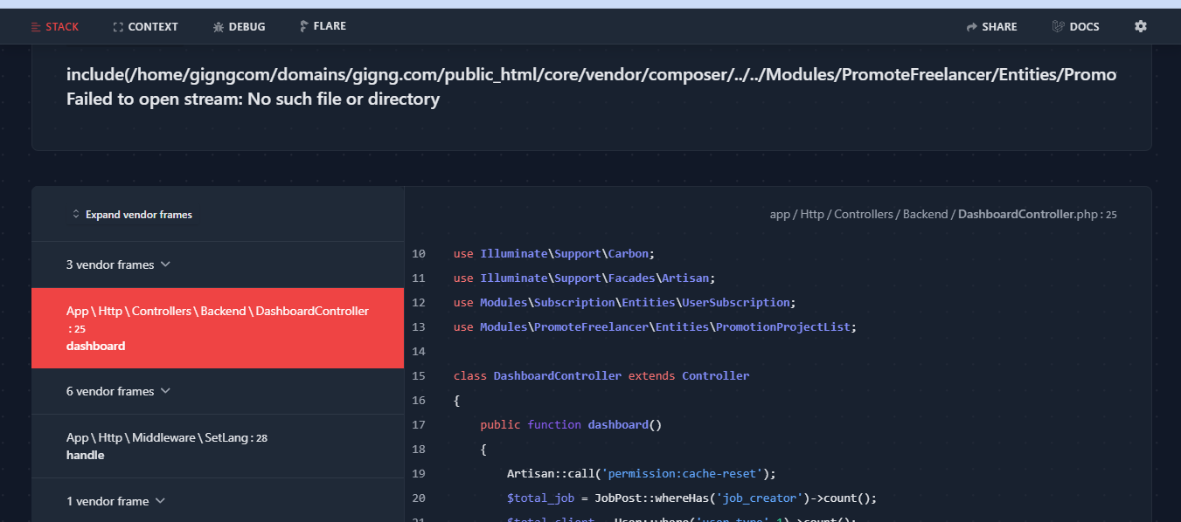
Task: Click chevron next to 1 vendor frame
Action: click(160, 501)
